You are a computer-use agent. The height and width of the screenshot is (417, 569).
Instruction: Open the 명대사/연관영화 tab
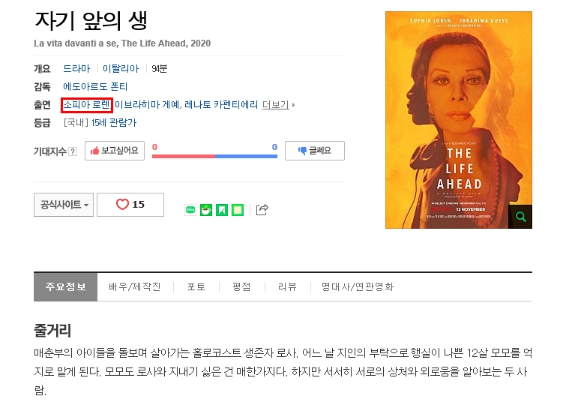(x=358, y=286)
